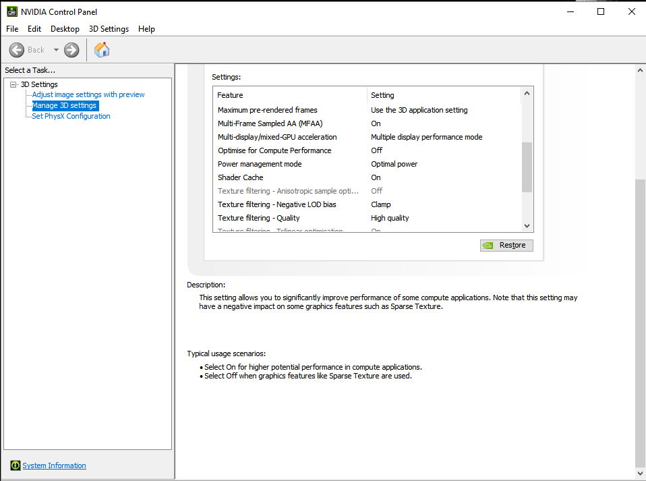Select the Multi-Frame Sampled AA (MFAA) On value

[376, 123]
